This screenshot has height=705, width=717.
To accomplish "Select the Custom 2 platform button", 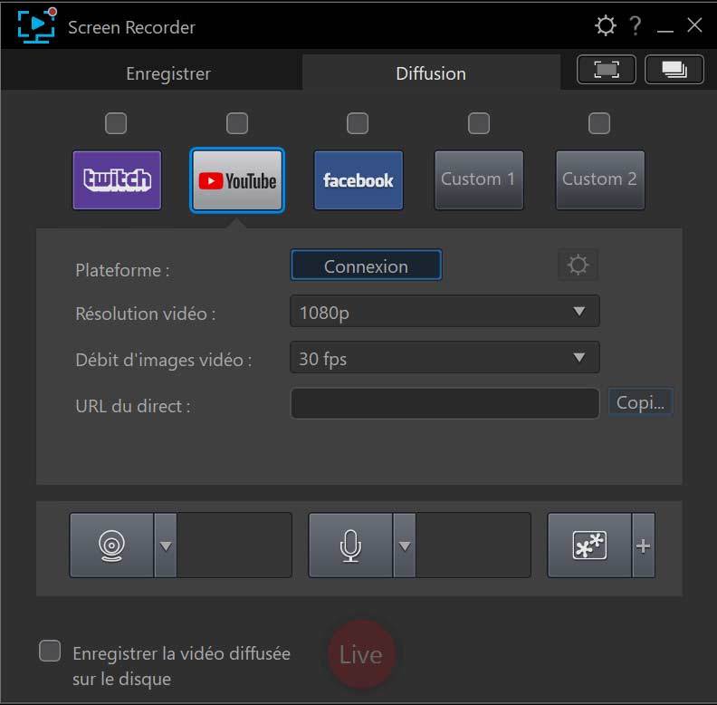I will coord(600,180).
